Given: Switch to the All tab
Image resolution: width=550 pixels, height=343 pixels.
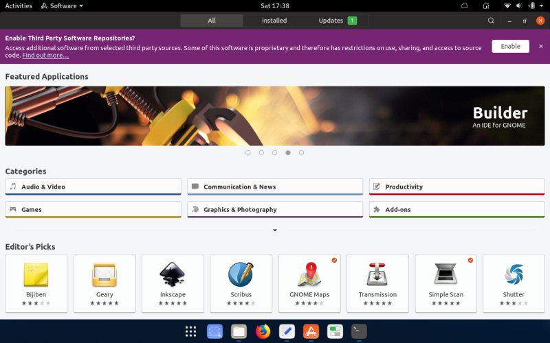Looking at the screenshot, I should tap(212, 21).
